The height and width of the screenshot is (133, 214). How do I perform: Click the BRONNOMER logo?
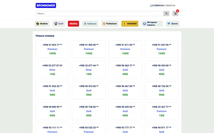(x=46, y=5)
